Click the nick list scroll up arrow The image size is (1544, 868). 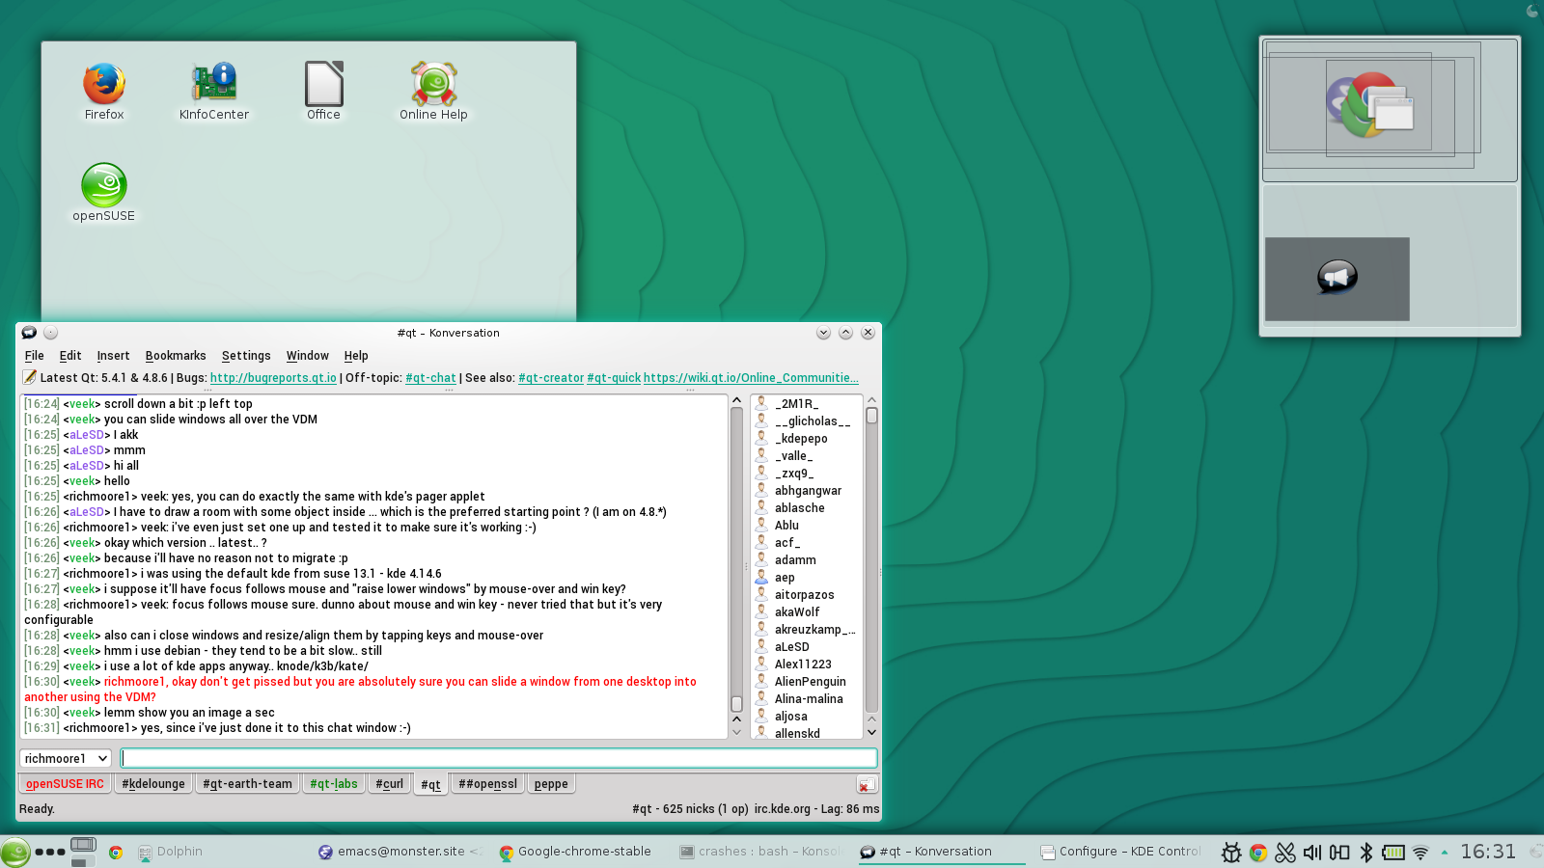871,399
